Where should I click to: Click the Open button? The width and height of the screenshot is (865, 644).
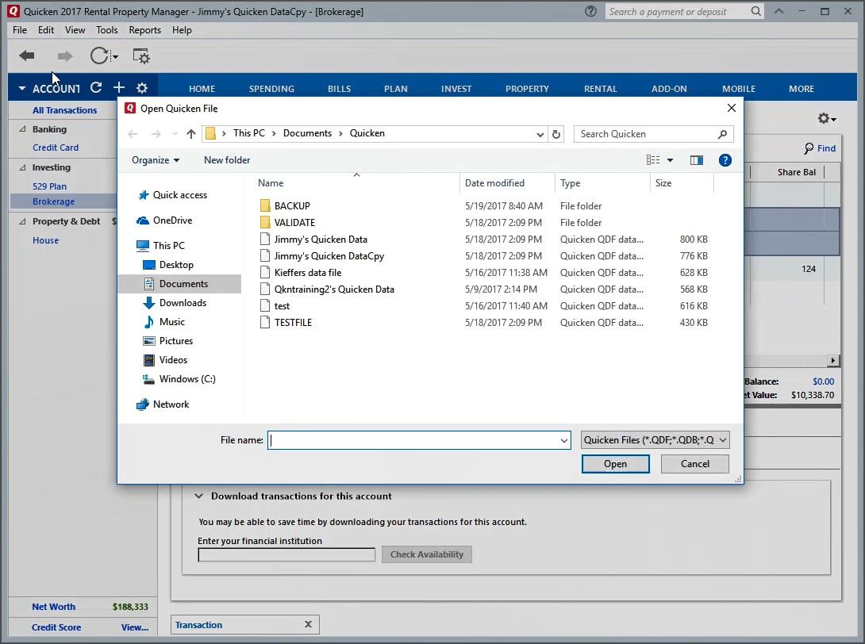click(x=615, y=464)
